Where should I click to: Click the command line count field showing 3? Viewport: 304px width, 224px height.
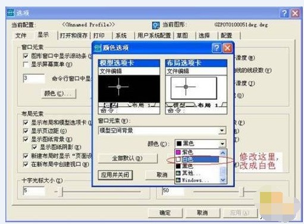coord(34,78)
